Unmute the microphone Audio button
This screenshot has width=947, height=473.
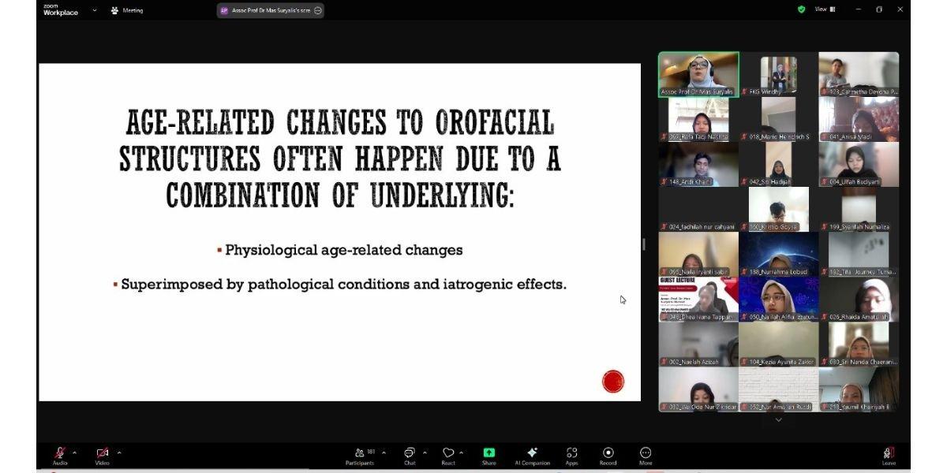[x=59, y=453]
